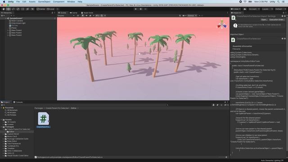Toggle scene audio
This screenshot has height=162, width=288.
tap(86, 16)
